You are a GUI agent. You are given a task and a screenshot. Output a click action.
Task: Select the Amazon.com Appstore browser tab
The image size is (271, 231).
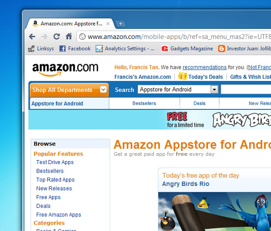pyautogui.click(x=70, y=24)
